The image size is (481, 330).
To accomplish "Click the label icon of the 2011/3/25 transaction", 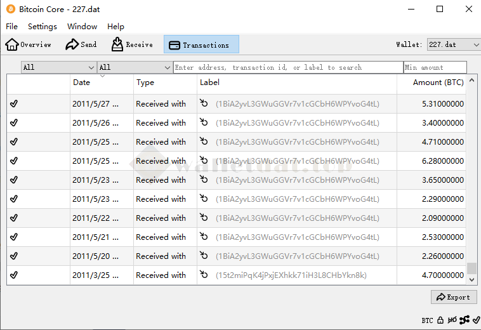I will click(204, 275).
